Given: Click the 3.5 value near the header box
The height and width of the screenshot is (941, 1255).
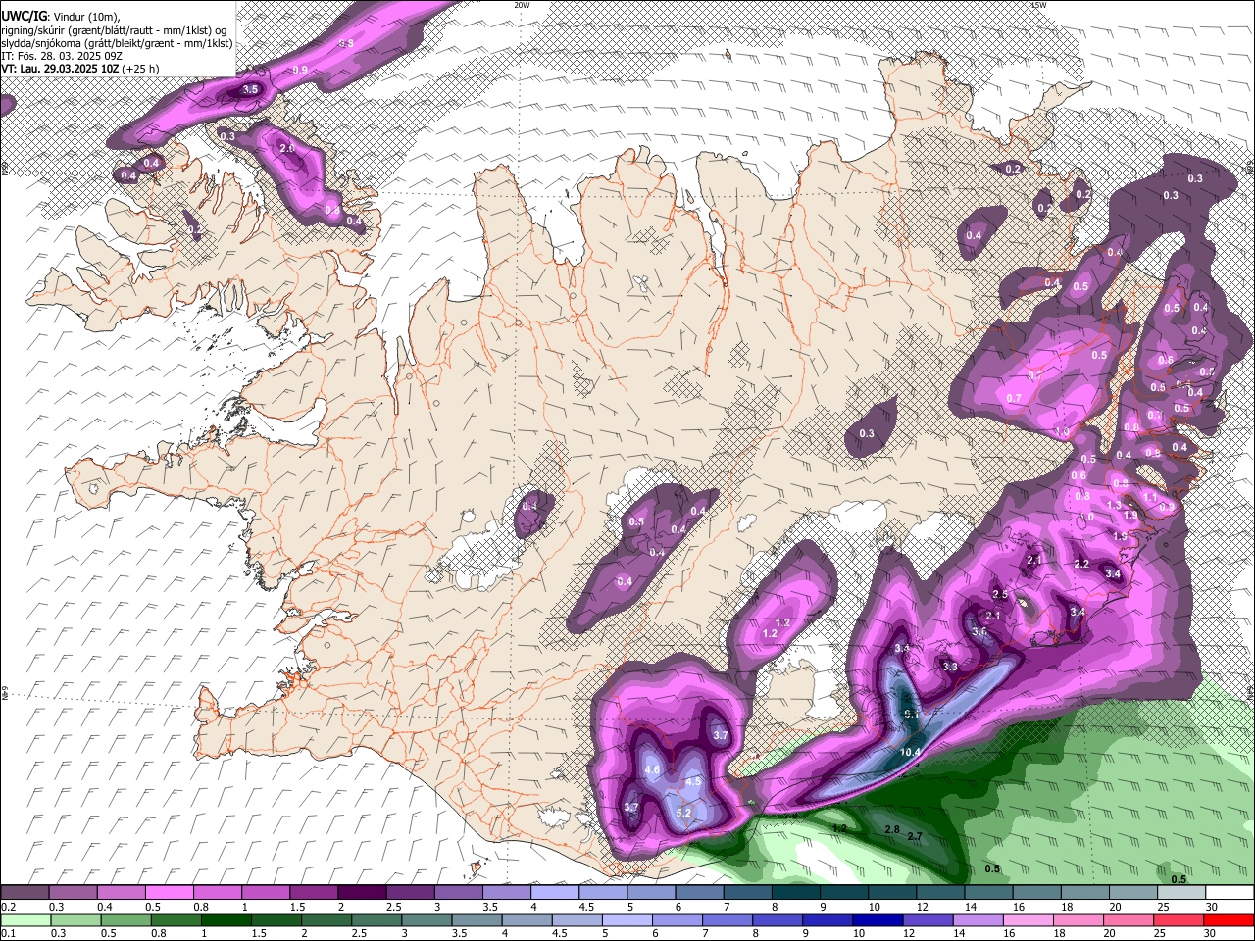Looking at the screenshot, I should tap(250, 89).
